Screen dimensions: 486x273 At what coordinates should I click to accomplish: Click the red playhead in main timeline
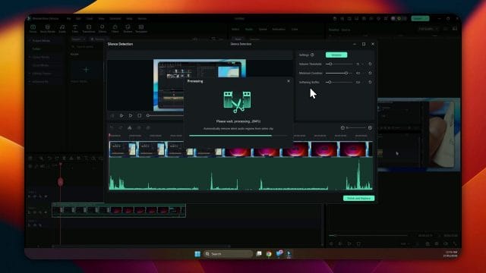pos(61,182)
